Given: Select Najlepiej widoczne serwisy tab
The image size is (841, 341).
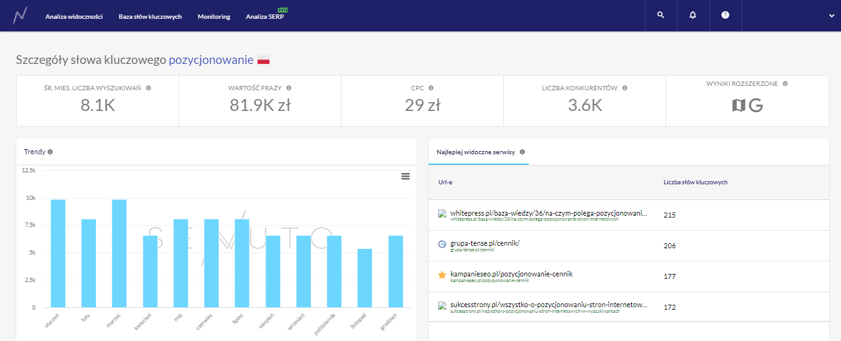Looking at the screenshot, I should [x=476, y=152].
